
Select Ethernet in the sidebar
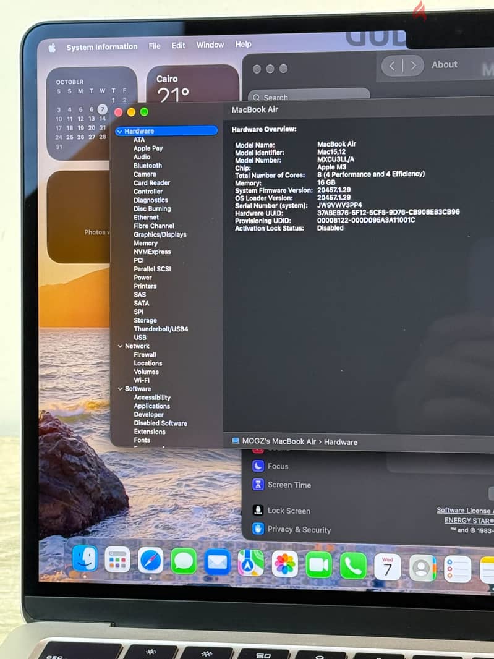(x=146, y=217)
